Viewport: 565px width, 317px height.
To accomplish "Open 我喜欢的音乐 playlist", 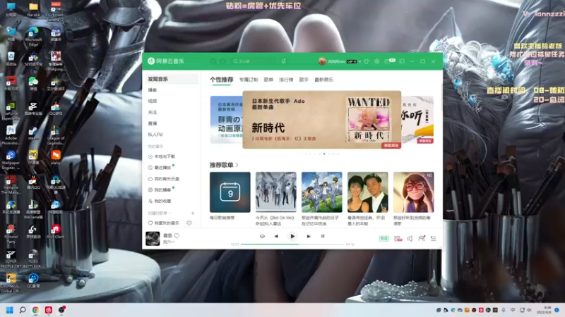I will pos(164,223).
